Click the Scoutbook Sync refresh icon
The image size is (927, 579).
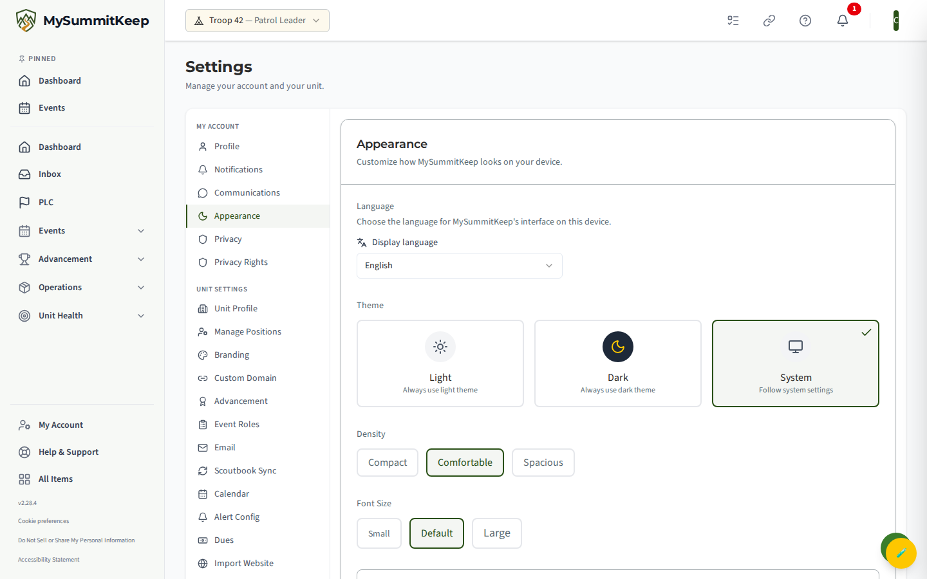203,471
